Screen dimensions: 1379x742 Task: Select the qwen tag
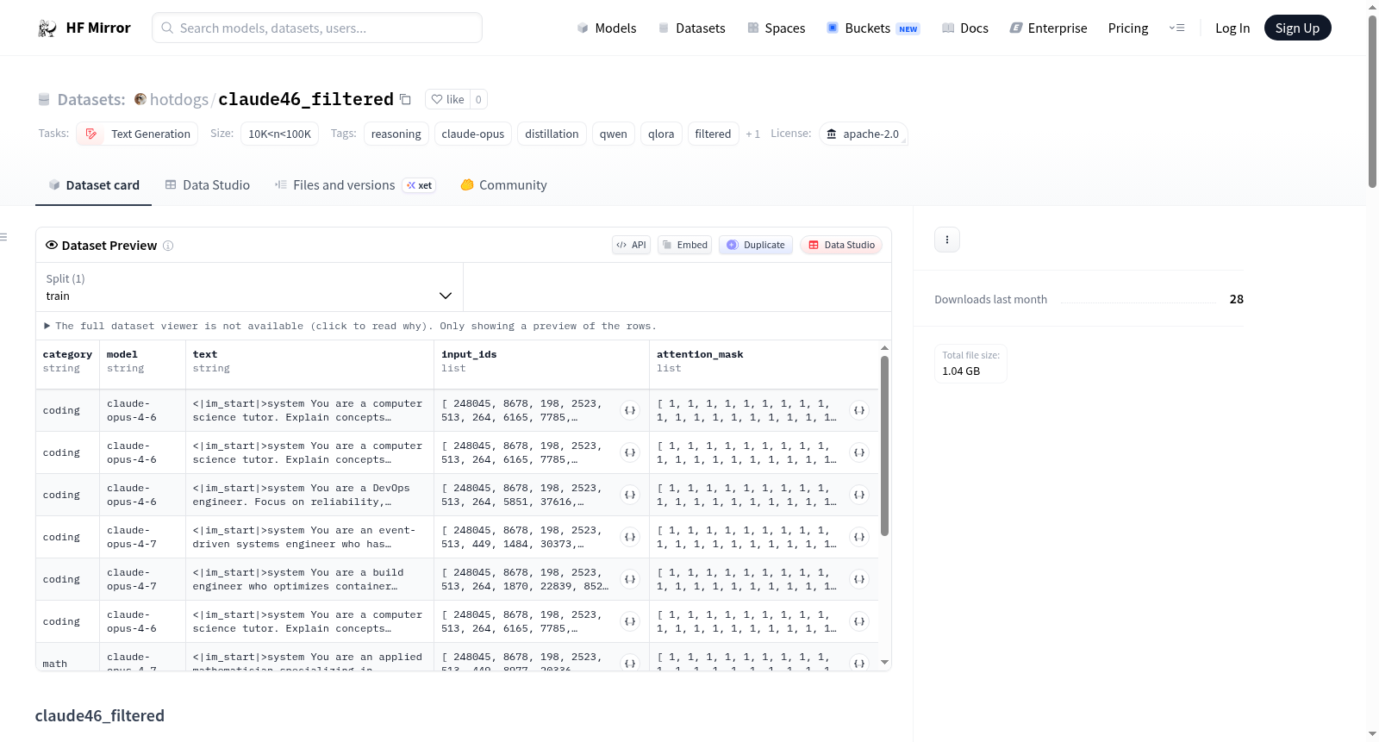[614, 134]
